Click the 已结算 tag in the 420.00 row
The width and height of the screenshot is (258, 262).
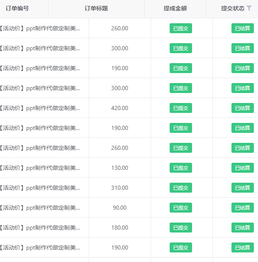pyautogui.click(x=243, y=108)
